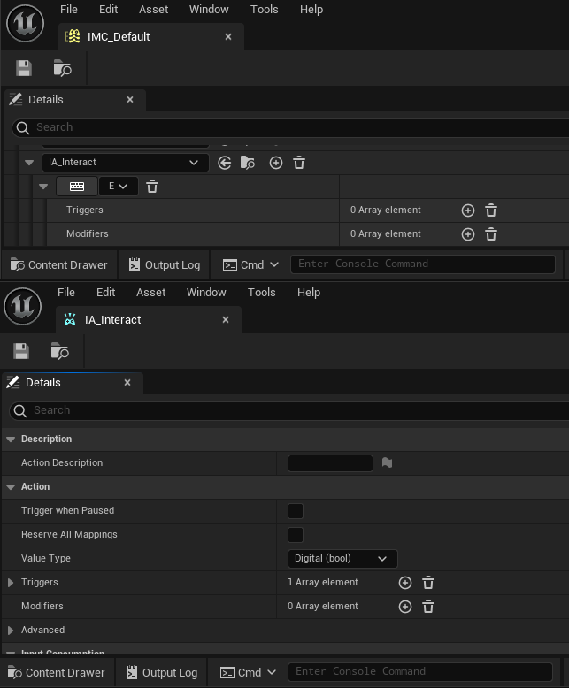Viewport: 569px width, 688px height.
Task: Collapse the Action section
Action: point(11,487)
